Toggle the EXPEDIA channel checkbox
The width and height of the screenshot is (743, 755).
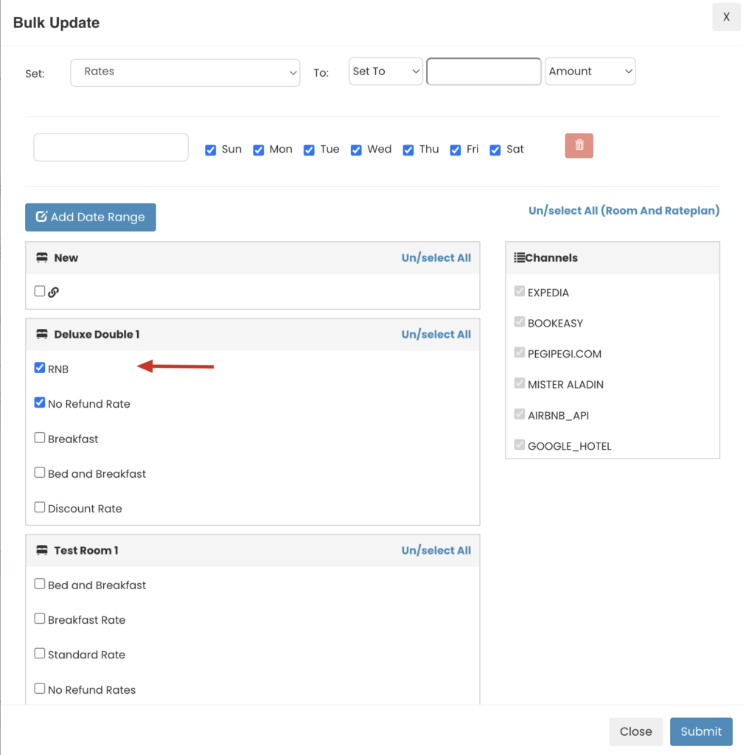[519, 290]
